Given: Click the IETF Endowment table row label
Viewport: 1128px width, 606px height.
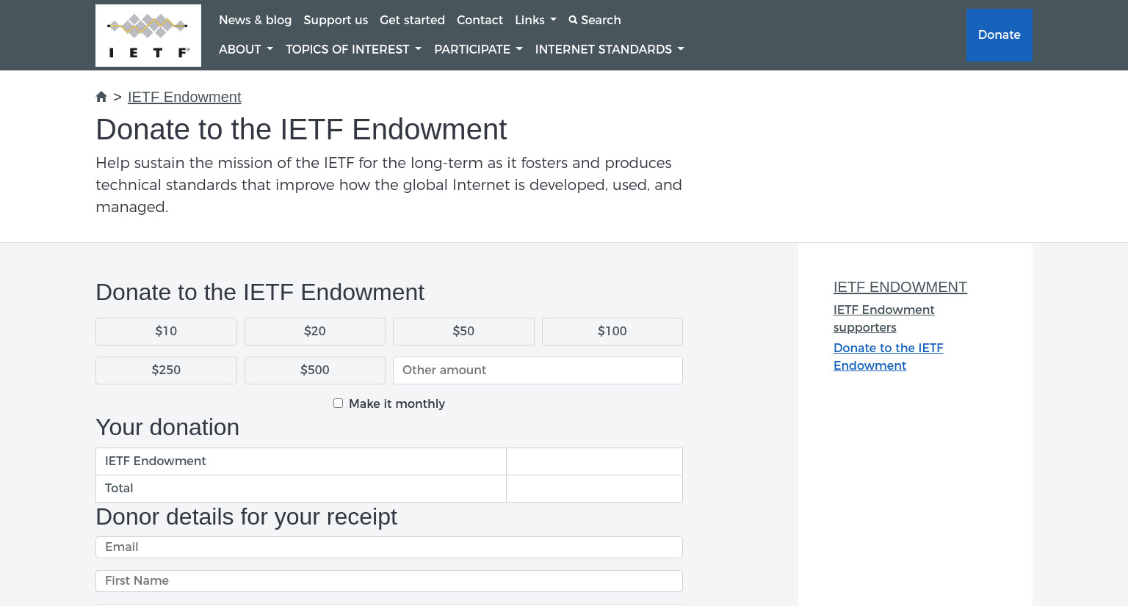Looking at the screenshot, I should [x=156, y=461].
